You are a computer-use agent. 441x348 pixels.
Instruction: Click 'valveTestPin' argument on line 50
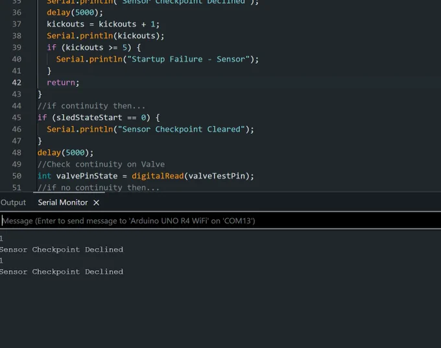tap(217, 176)
